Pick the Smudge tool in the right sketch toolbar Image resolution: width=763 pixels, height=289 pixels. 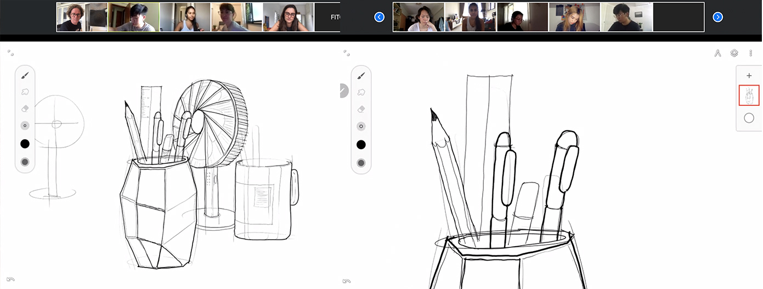361,93
